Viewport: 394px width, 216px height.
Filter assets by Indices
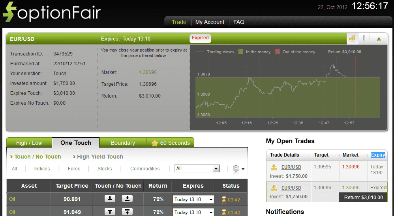42,169
